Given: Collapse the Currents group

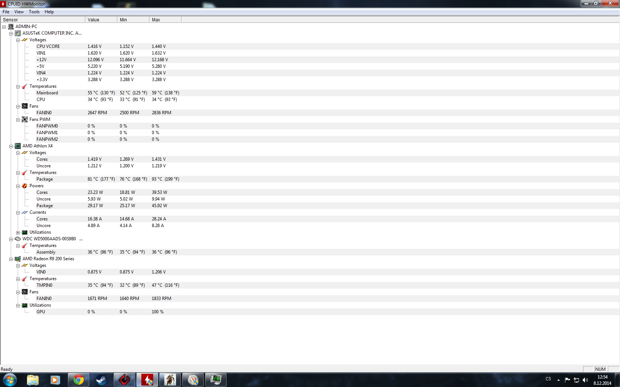Looking at the screenshot, I should [18, 213].
